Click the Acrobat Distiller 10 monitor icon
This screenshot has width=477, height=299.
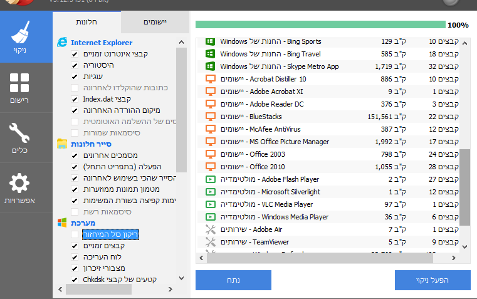click(x=210, y=79)
